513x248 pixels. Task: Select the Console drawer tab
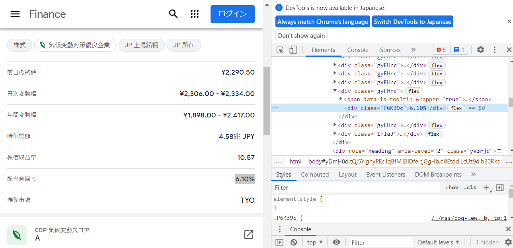(x=300, y=229)
